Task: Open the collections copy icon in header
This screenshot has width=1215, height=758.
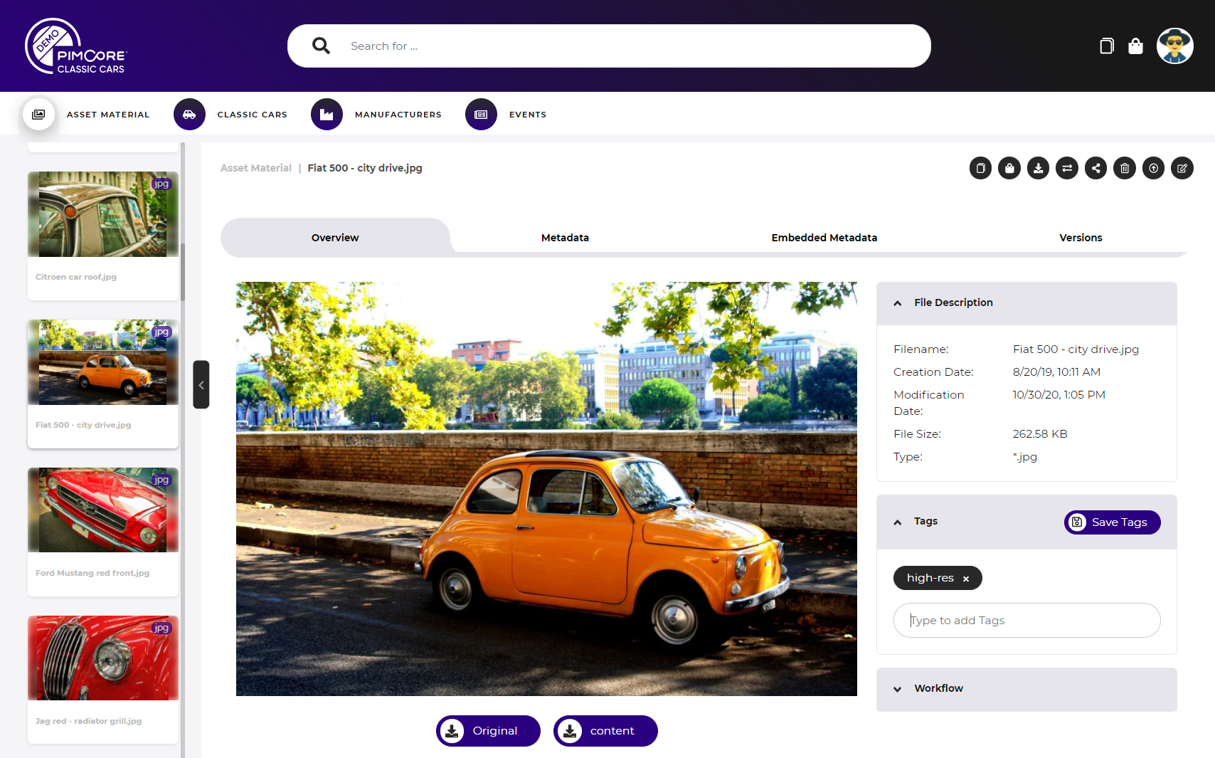Action: pyautogui.click(x=1106, y=46)
